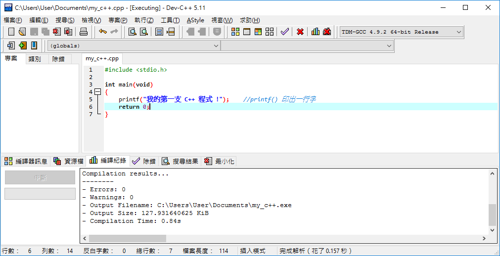Screen dimensions: 500x256
Task: Open 編譯器訊息 bottom tab
Action: [26, 161]
